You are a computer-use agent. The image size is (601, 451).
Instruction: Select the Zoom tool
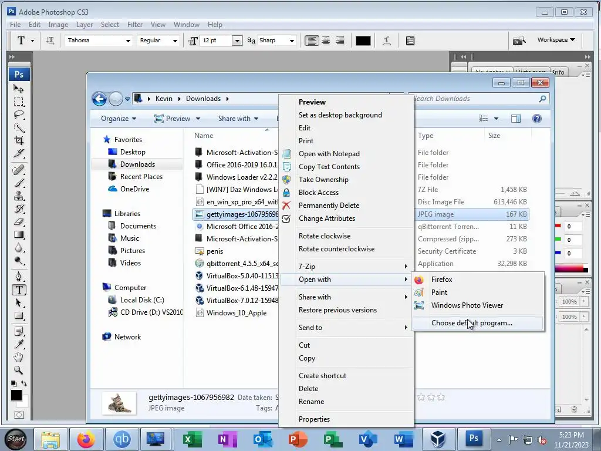tap(19, 370)
